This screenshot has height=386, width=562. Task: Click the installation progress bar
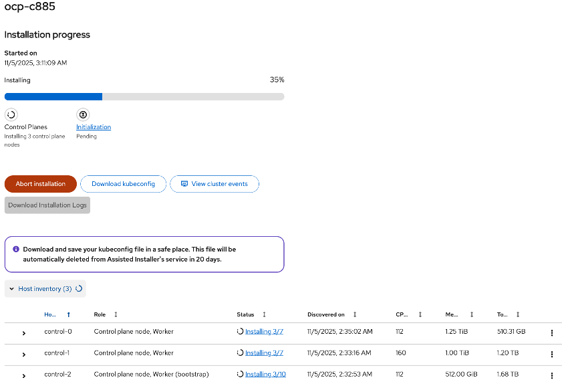click(144, 96)
